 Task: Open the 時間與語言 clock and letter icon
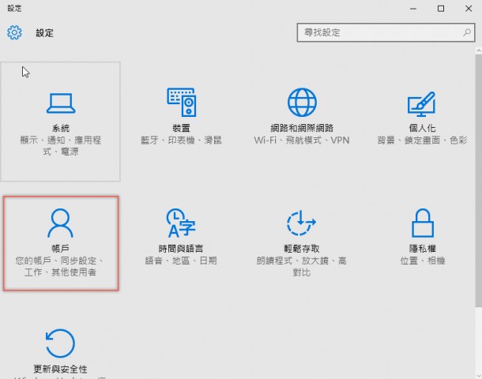click(181, 223)
